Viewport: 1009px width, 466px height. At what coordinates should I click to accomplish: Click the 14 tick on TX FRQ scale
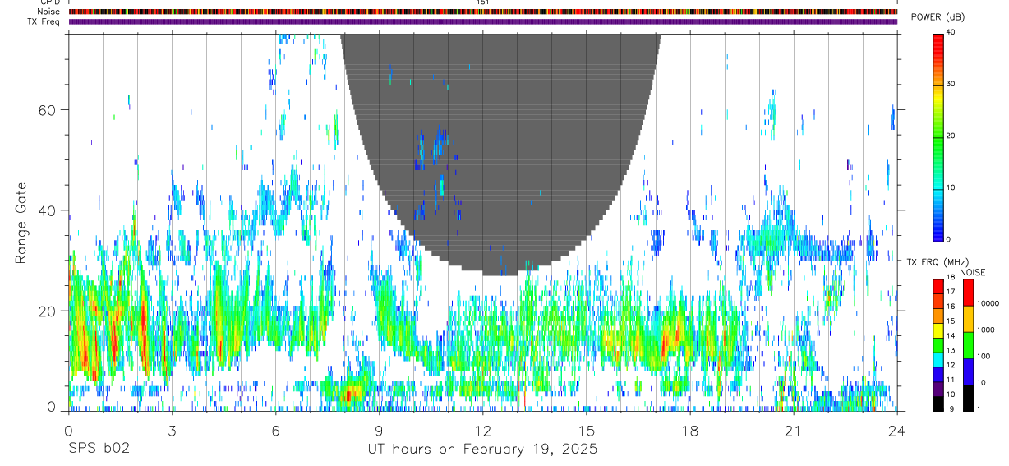pyautogui.click(x=951, y=336)
